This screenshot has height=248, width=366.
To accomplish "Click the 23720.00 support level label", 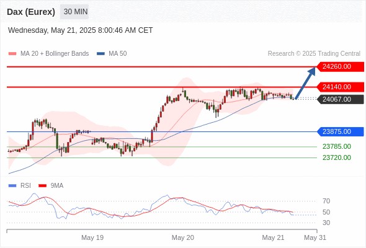I will [x=337, y=157].
